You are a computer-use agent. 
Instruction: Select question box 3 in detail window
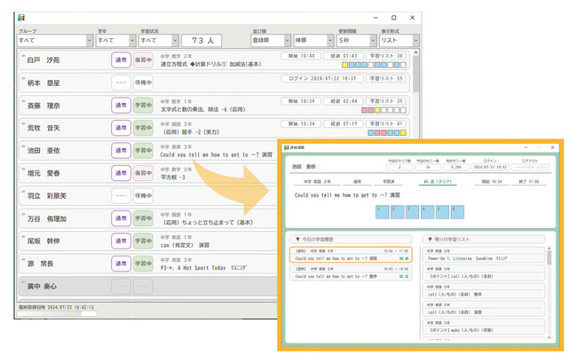pos(412,212)
